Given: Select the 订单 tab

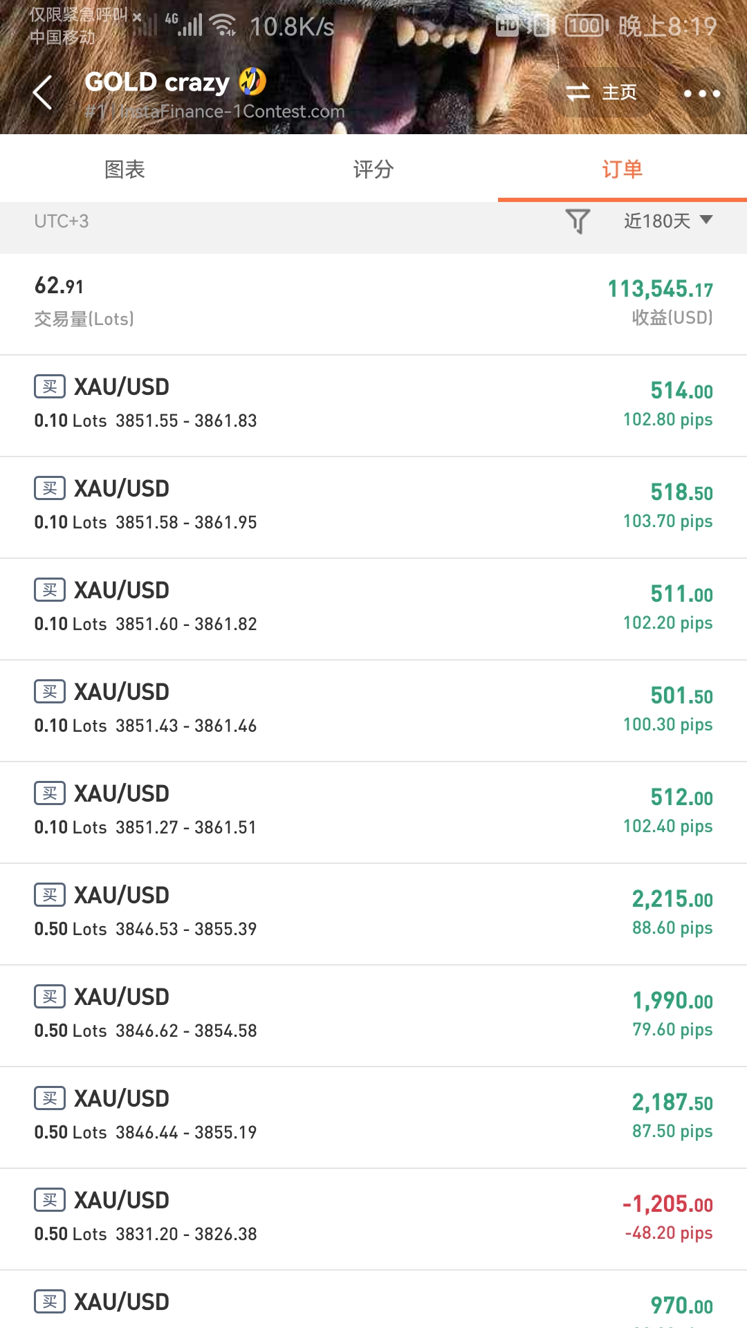Looking at the screenshot, I should click(622, 169).
